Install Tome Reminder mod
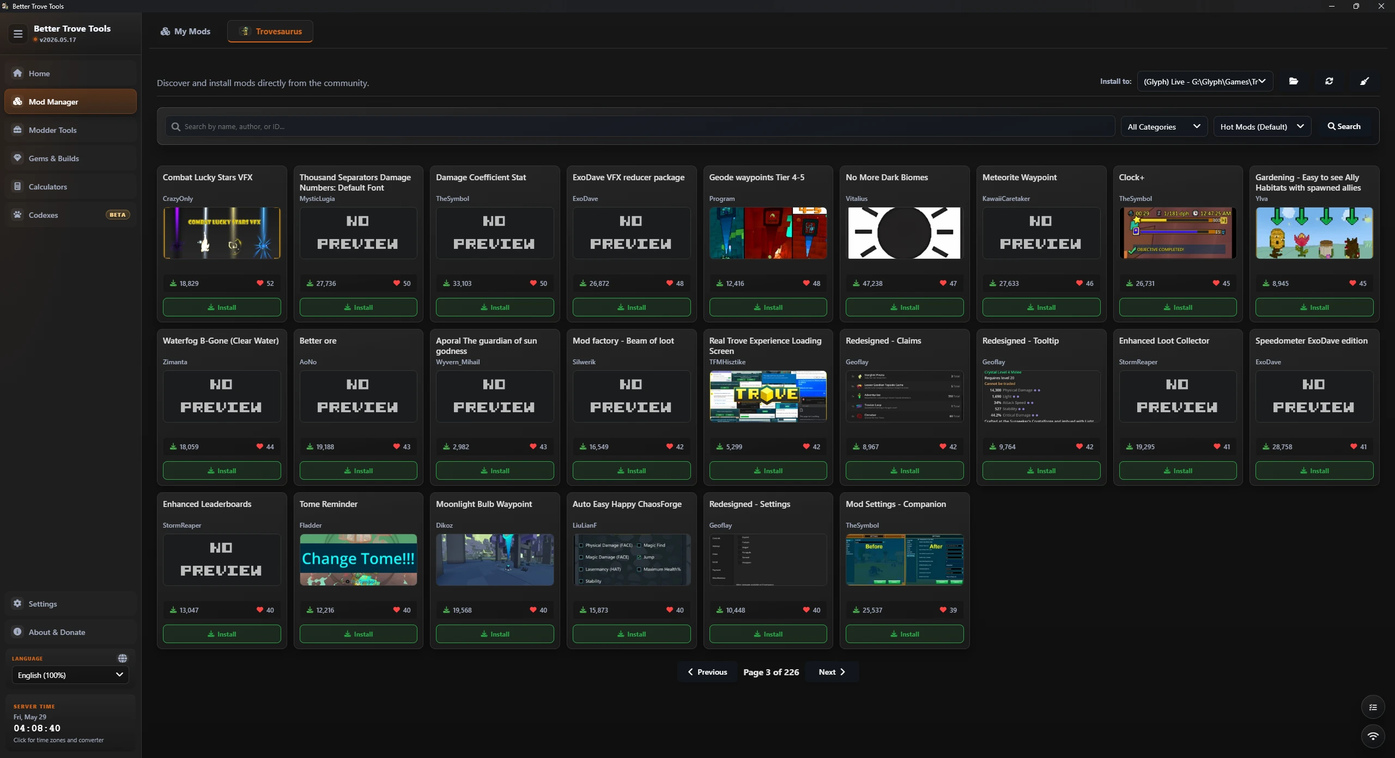The image size is (1395, 758). click(358, 634)
